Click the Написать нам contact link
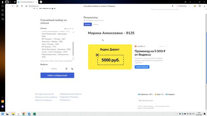This screenshot has width=207, height=116. tap(146, 101)
